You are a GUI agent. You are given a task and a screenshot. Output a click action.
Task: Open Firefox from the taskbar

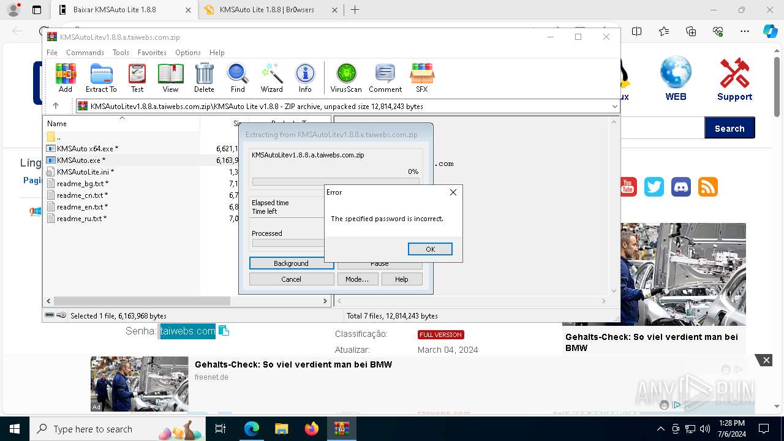311,429
